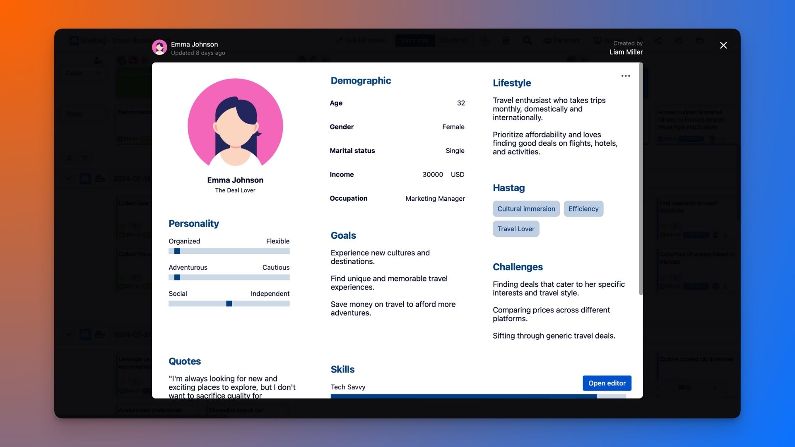Click the AI sparkle icon in the toolbar
The width and height of the screenshot is (795, 447).
tap(485, 41)
